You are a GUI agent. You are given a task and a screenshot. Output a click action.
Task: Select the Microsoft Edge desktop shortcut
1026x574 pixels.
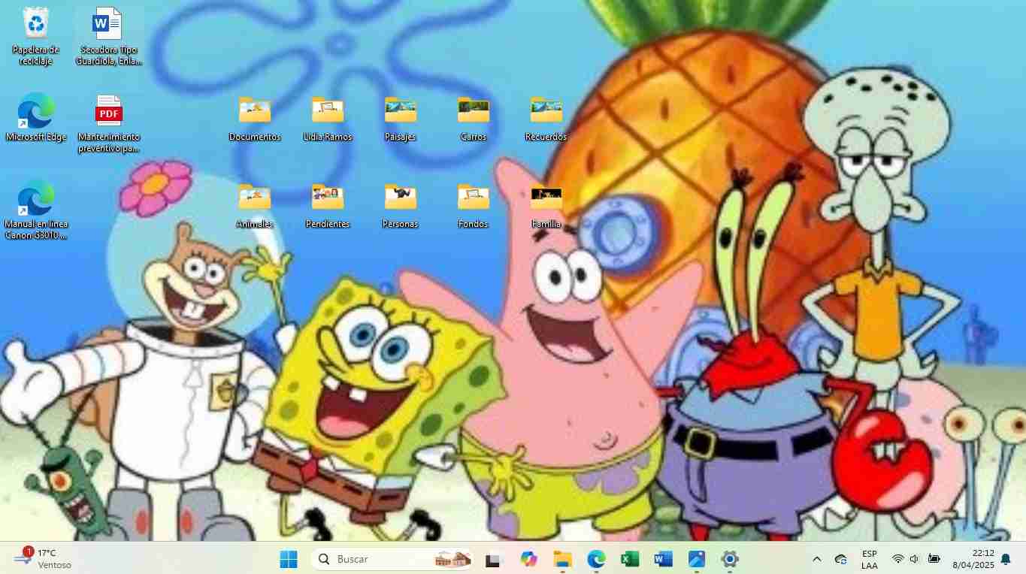point(36,117)
